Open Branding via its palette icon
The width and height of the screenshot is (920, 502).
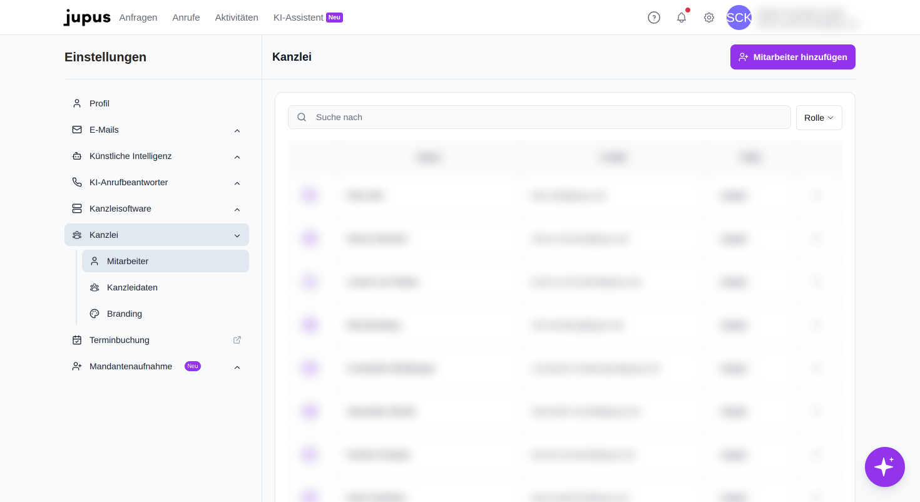(x=95, y=314)
